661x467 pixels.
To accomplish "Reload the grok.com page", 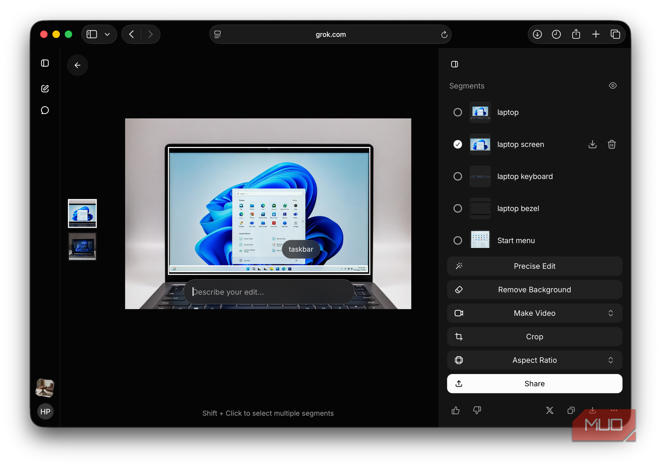I will tap(444, 34).
